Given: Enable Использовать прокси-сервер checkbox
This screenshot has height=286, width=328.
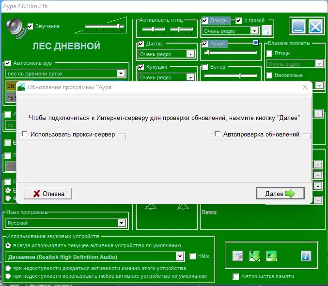Looking at the screenshot, I should click(x=25, y=134).
